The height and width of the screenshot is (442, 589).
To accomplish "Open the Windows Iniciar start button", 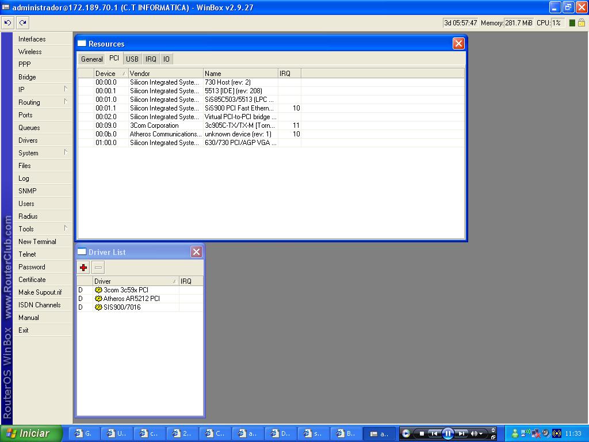I will (32, 433).
